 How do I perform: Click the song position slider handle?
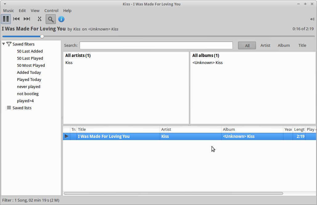point(42,37)
